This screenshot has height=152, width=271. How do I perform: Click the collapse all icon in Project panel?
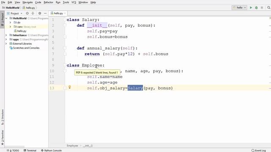(33, 13)
